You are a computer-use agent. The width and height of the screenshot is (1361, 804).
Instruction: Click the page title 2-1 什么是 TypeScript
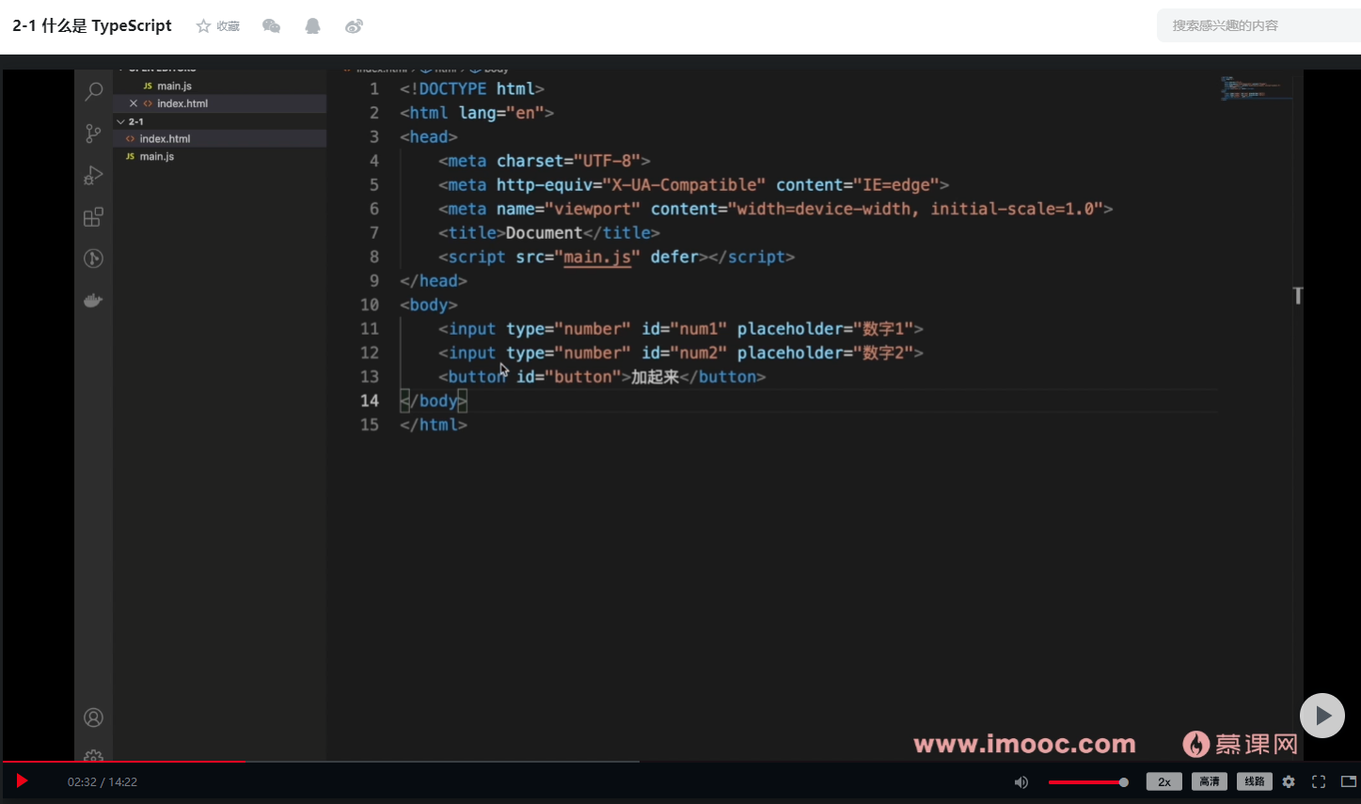coord(92,25)
